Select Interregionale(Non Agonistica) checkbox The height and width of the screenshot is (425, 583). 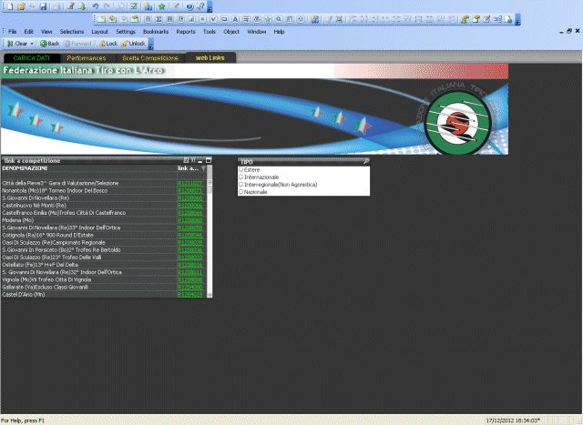[x=240, y=184]
